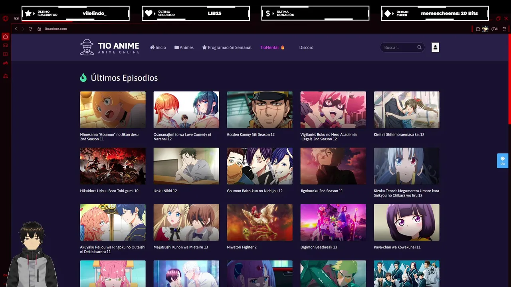Open the user account icon button
The image size is (511, 287).
click(435, 47)
